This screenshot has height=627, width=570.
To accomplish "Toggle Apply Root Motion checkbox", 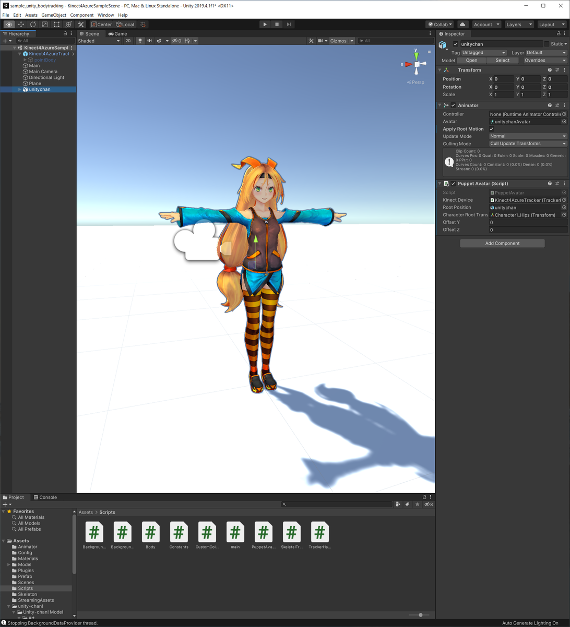I will click(491, 129).
